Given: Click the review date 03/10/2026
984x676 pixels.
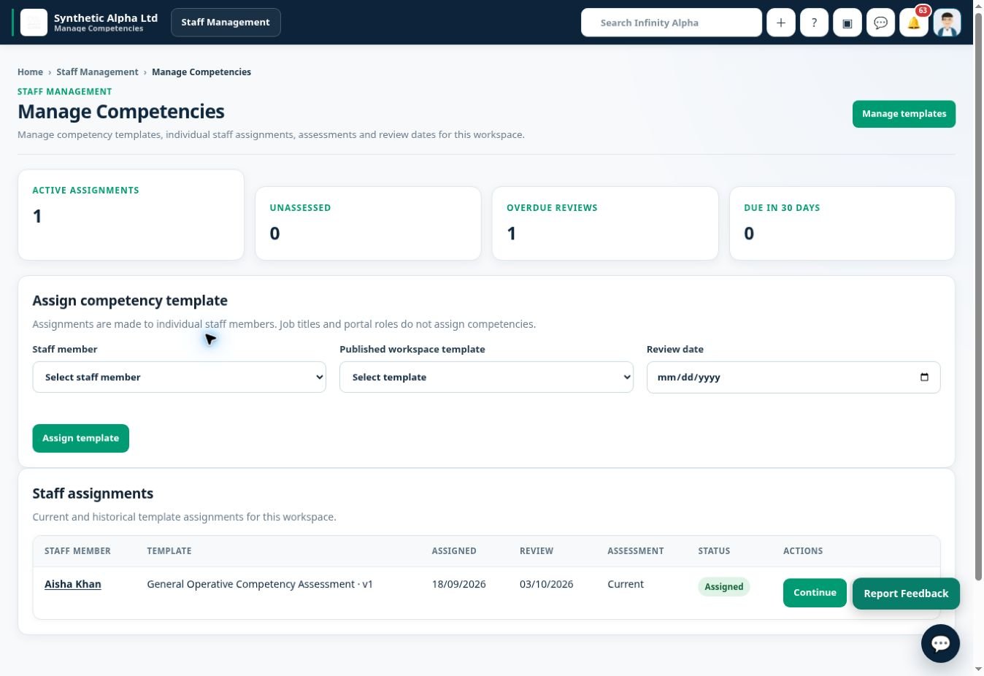Looking at the screenshot, I should pos(546,584).
